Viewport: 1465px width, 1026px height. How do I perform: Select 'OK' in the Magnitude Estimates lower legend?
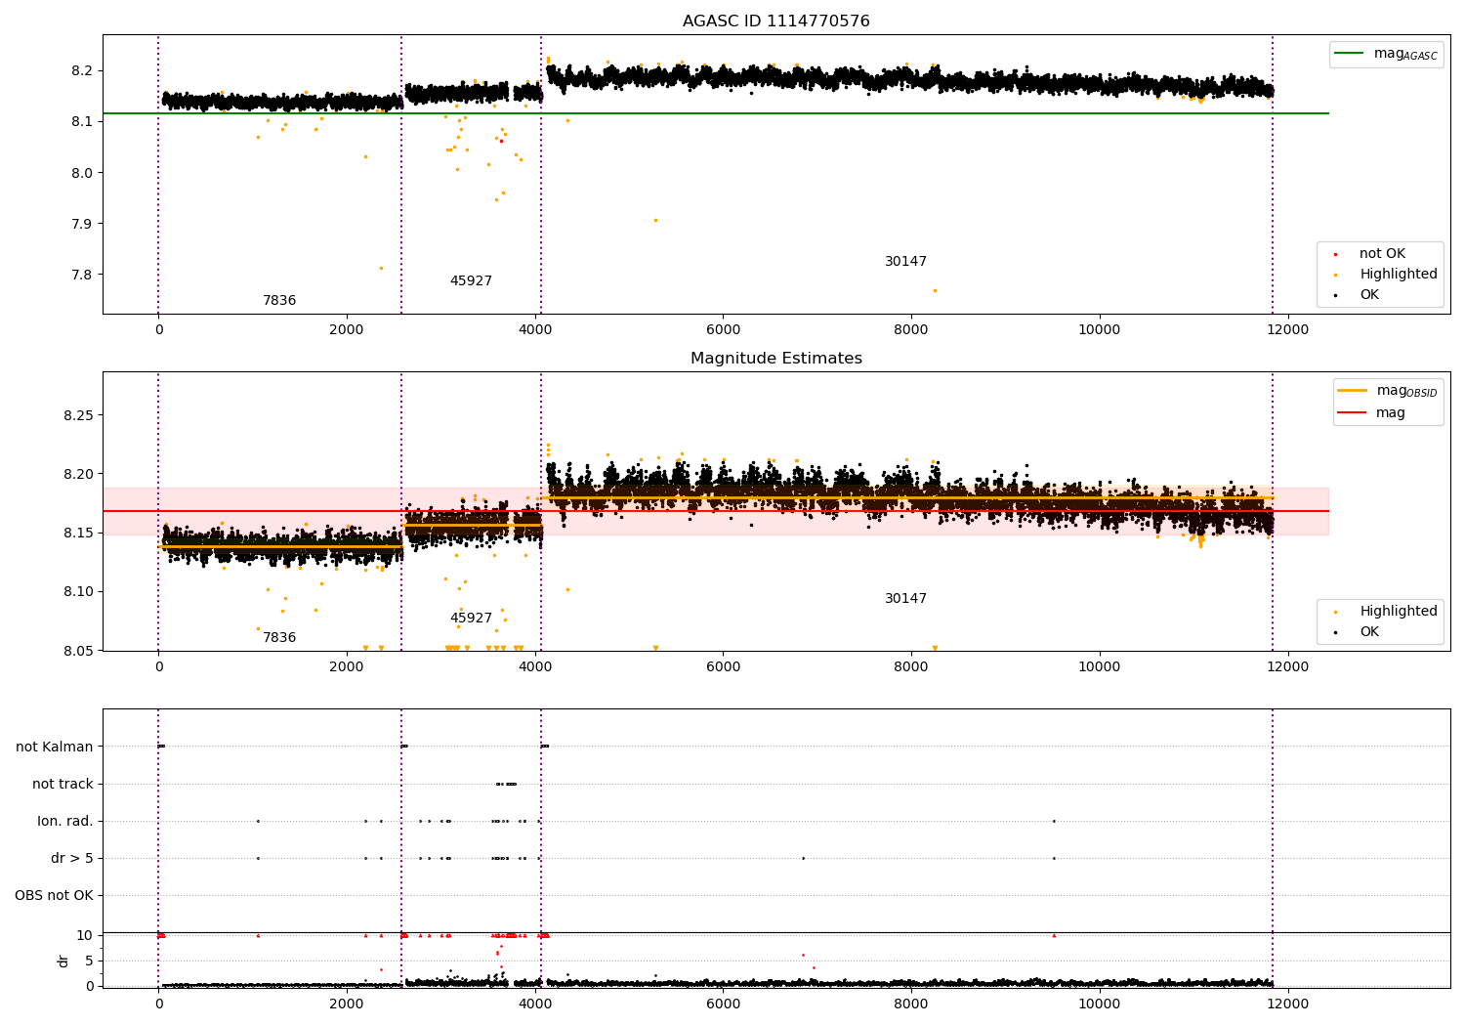pyautogui.click(x=1369, y=632)
